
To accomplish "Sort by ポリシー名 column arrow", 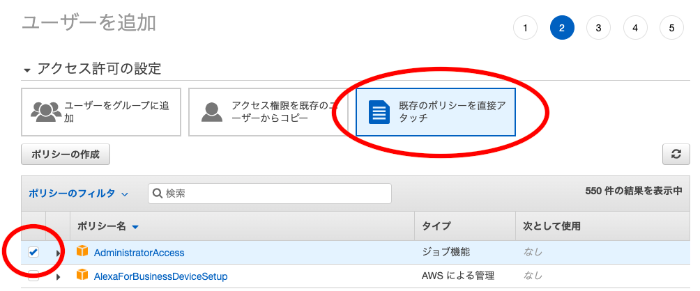I will (x=135, y=227).
